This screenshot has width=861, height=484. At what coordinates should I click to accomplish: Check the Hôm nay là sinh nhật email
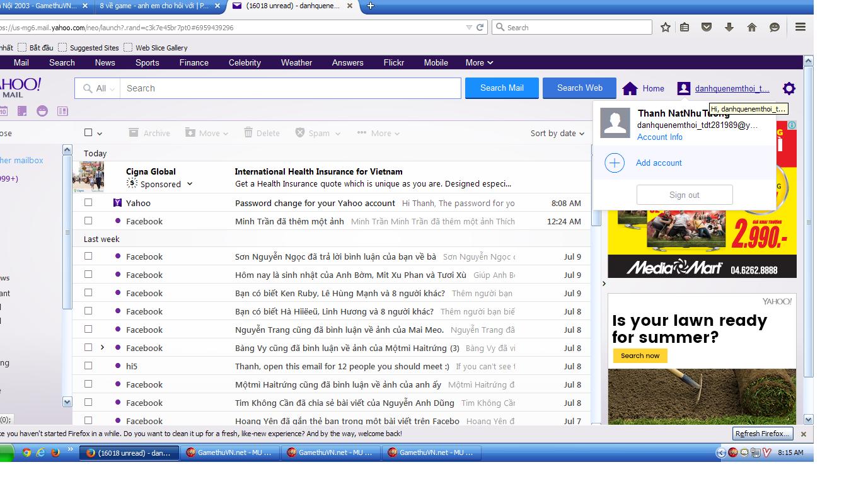tap(88, 274)
